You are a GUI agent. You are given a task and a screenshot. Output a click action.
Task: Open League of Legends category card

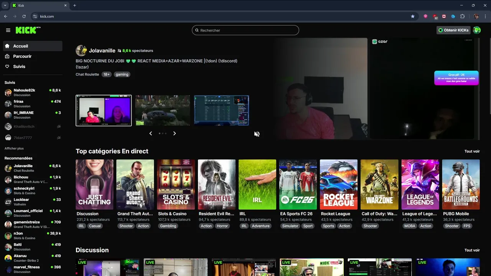(x=420, y=184)
